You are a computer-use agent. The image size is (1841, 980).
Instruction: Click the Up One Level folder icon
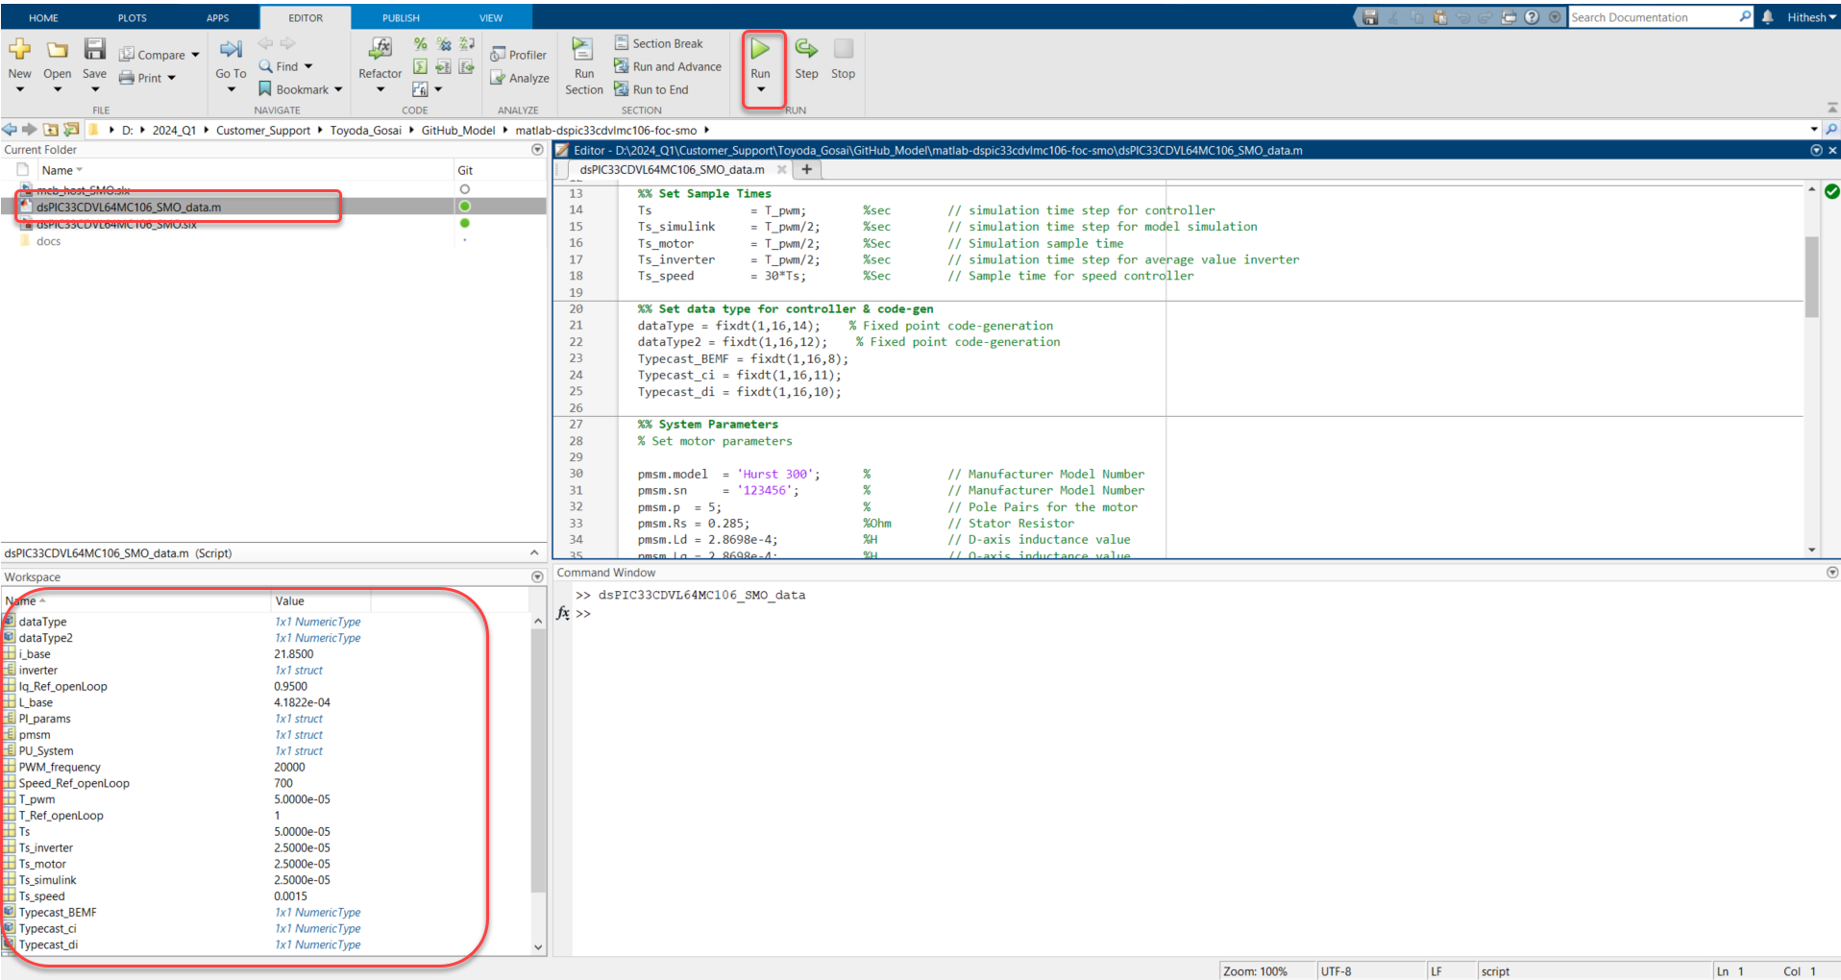coord(51,130)
